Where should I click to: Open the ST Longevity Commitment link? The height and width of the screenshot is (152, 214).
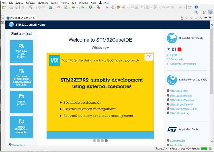[x=181, y=64]
